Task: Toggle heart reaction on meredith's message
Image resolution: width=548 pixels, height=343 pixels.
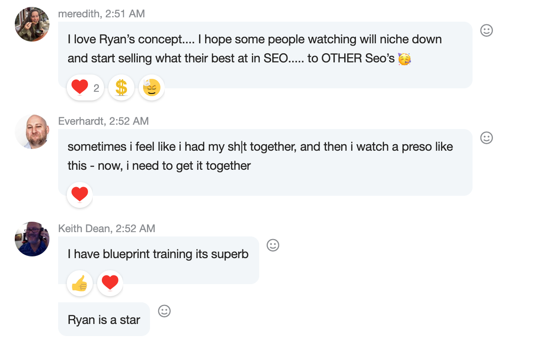Action: tap(85, 87)
